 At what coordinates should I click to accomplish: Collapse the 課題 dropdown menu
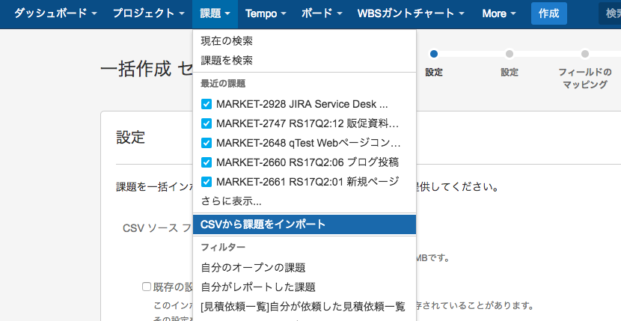coord(215,13)
